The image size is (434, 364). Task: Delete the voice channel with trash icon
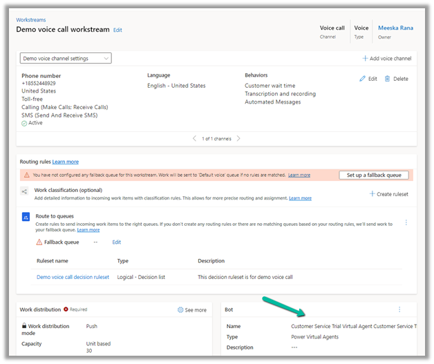[x=388, y=79]
